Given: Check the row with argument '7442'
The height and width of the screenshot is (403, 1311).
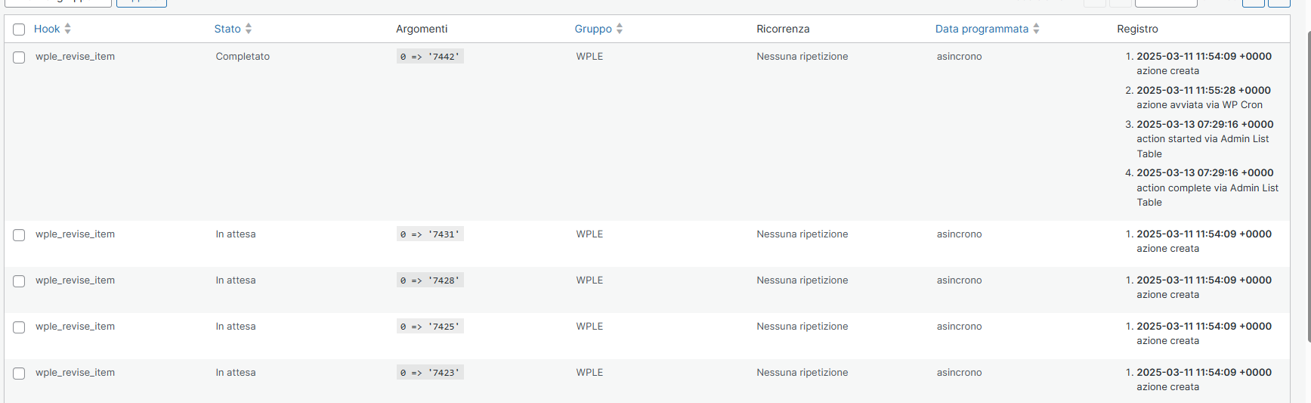Looking at the screenshot, I should tap(19, 57).
